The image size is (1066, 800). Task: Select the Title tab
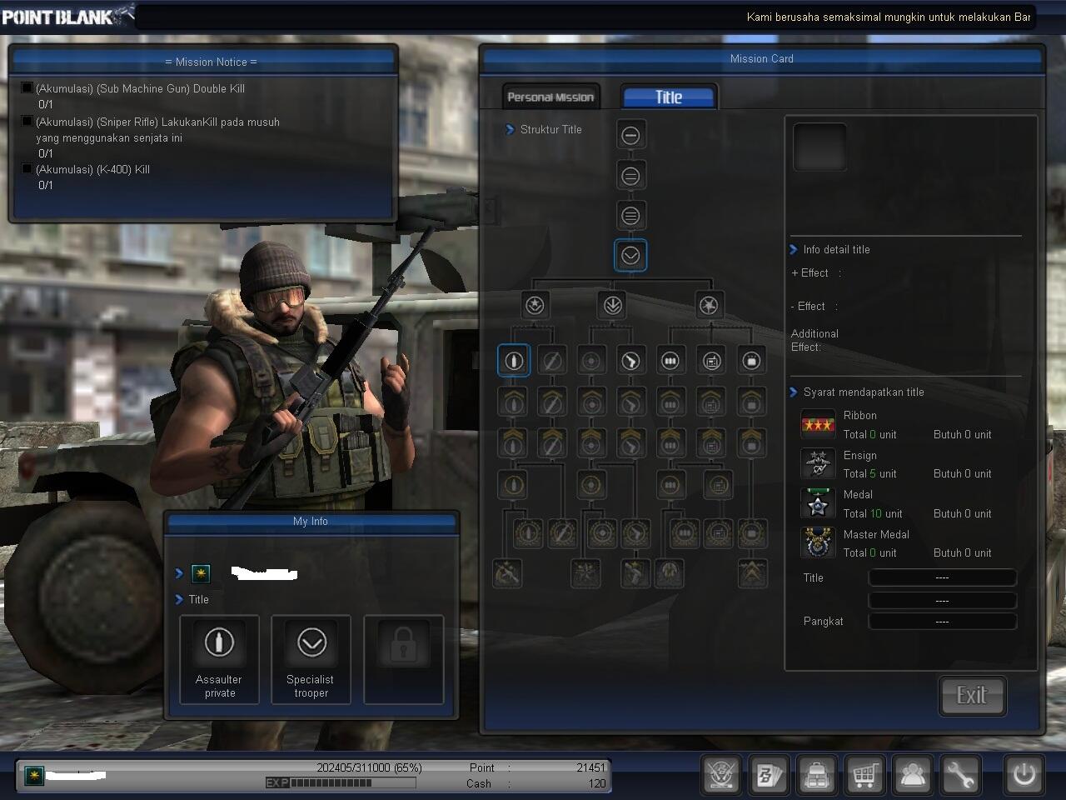pos(669,97)
